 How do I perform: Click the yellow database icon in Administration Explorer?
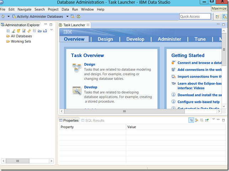coord(18,31)
